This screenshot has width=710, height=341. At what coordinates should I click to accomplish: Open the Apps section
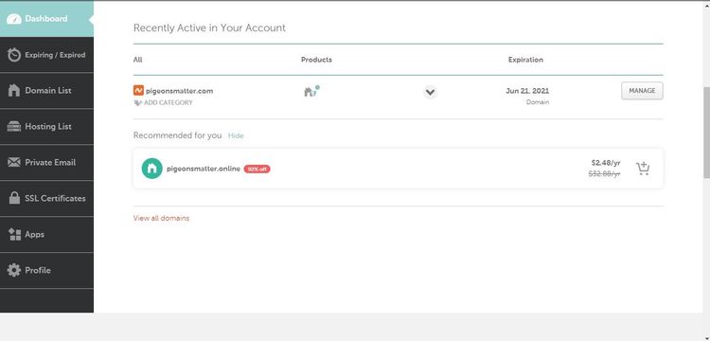tap(46, 234)
